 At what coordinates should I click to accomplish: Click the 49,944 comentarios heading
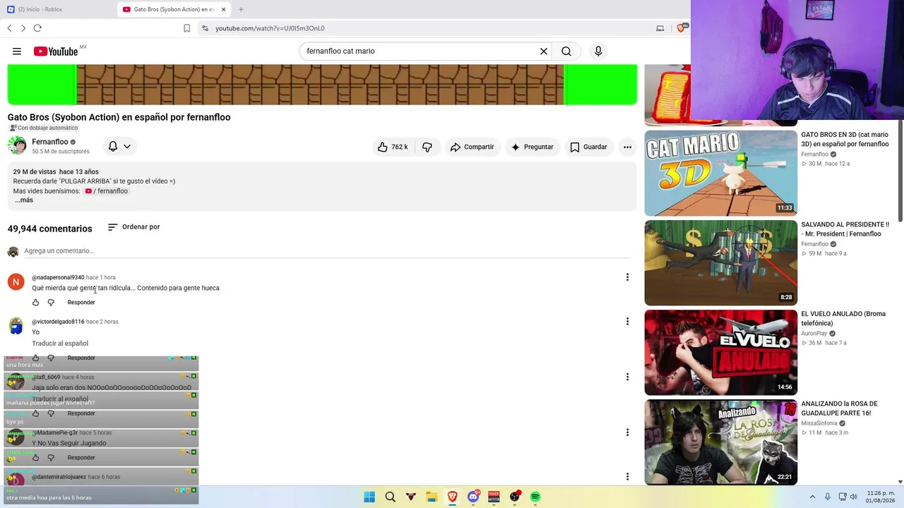click(x=50, y=229)
